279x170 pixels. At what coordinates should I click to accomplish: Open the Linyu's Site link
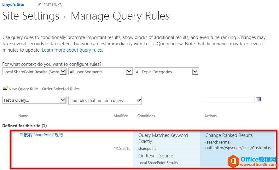(13, 5)
